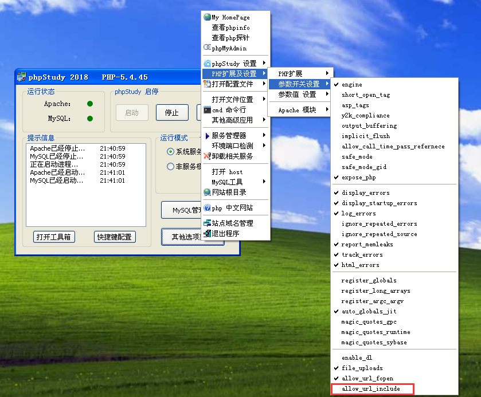The image size is (481, 397).
Task: Click the globe icon beside 网站根目录
Action: 207,192
